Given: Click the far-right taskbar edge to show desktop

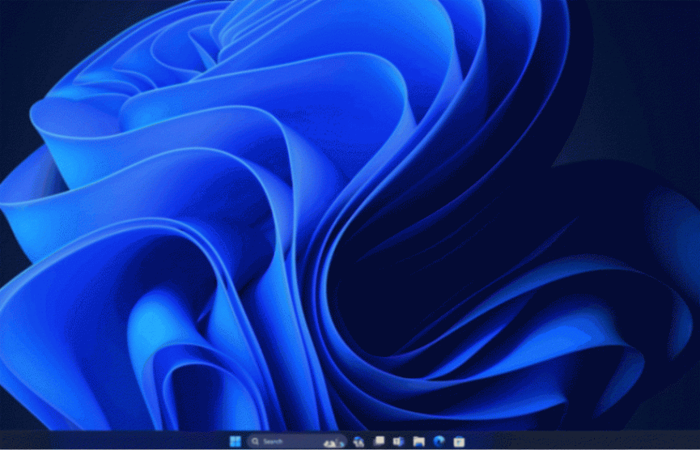Looking at the screenshot, I should 698,441.
